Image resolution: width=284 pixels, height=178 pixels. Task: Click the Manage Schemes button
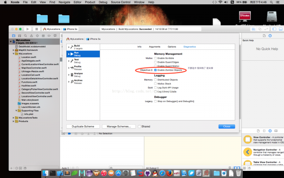point(119,126)
